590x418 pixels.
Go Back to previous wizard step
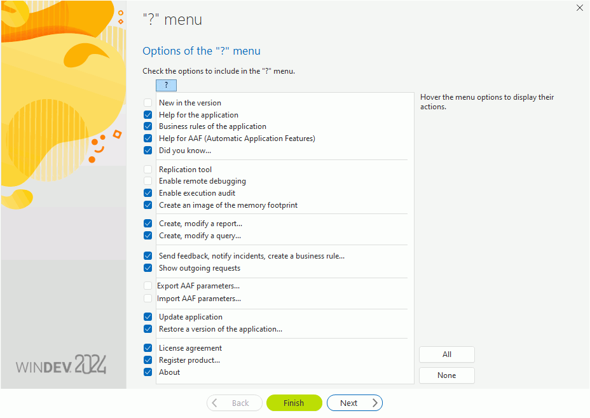pyautogui.click(x=235, y=403)
